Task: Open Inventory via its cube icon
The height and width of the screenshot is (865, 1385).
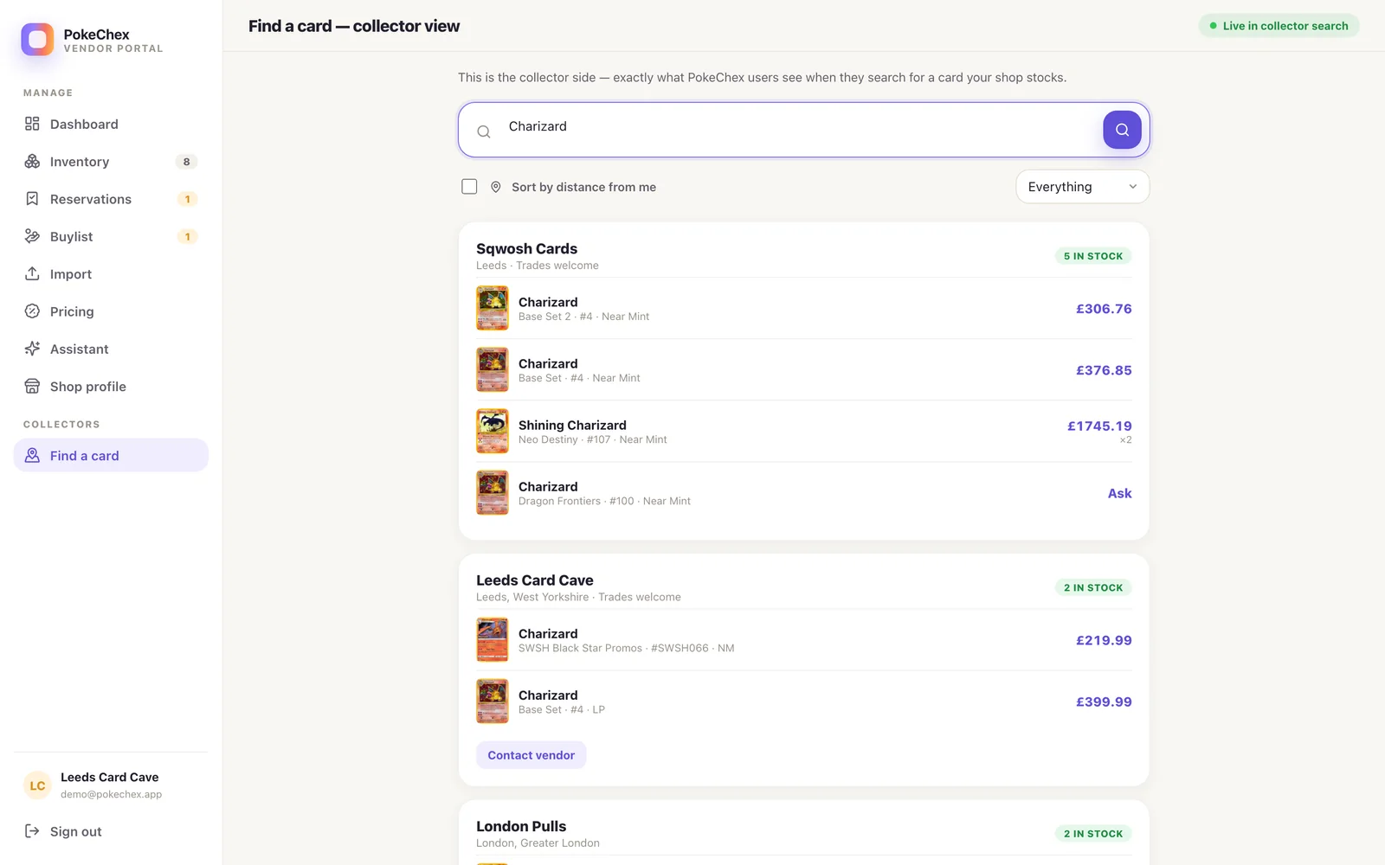Action: pyautogui.click(x=32, y=162)
